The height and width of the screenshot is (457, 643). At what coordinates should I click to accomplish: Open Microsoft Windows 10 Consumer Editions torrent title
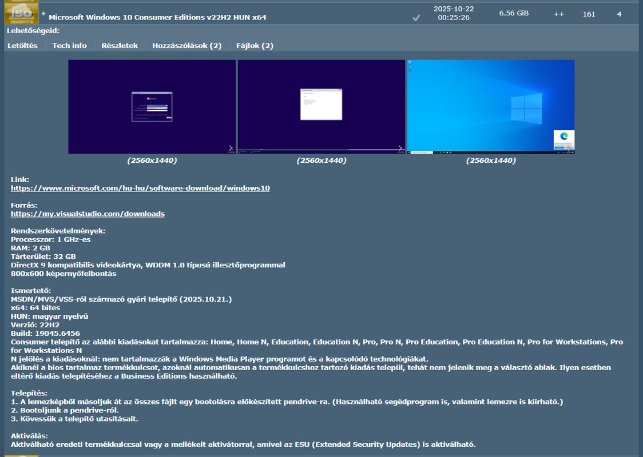point(157,17)
